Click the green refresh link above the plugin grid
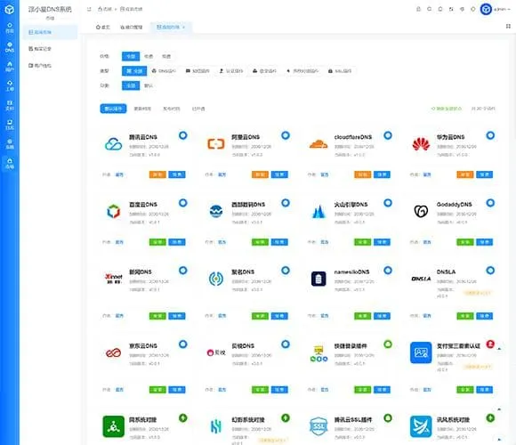This screenshot has width=516, height=445. tap(447, 109)
